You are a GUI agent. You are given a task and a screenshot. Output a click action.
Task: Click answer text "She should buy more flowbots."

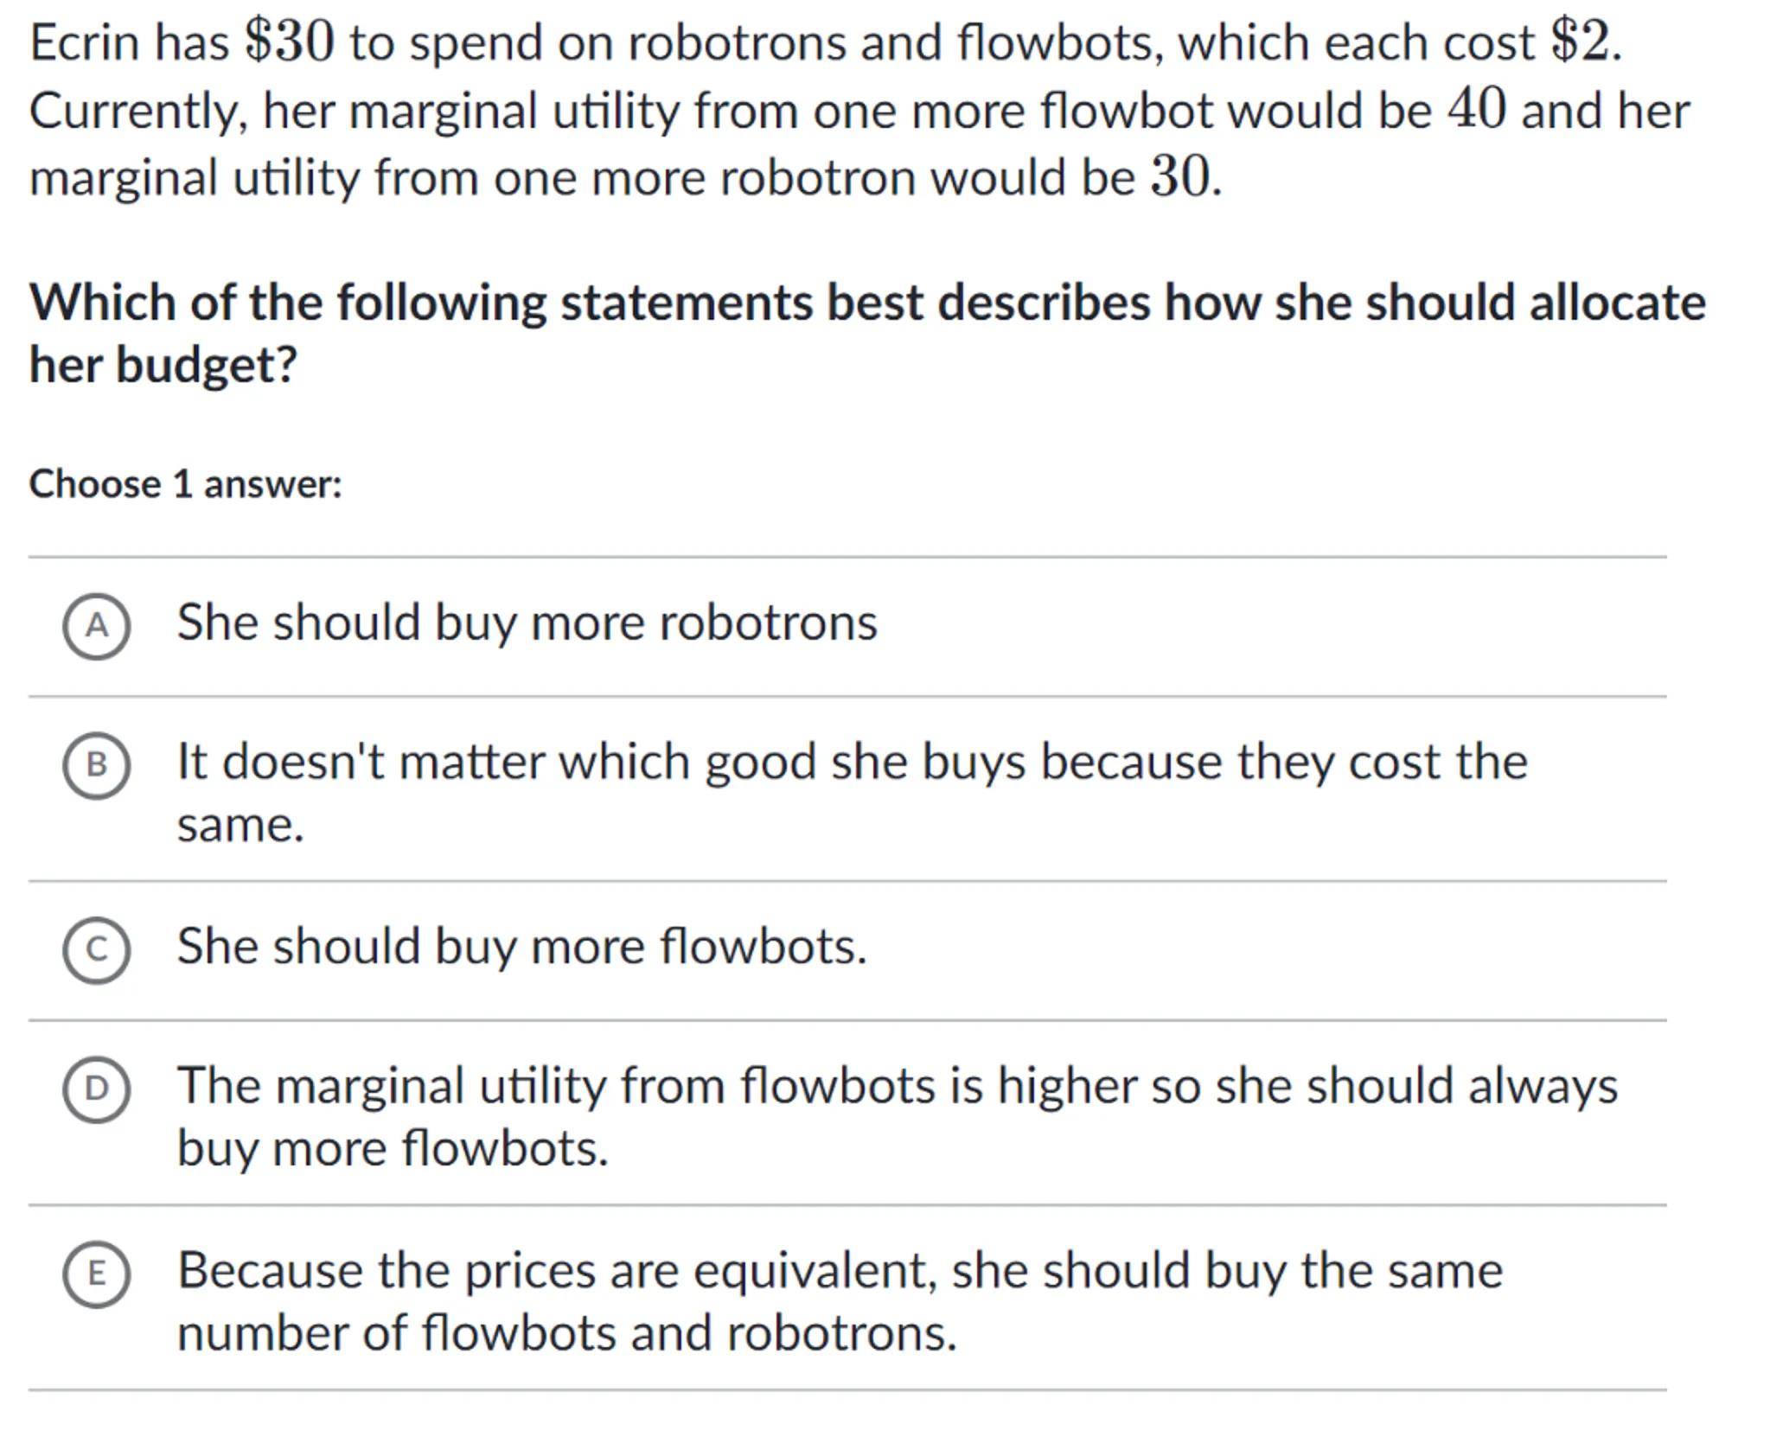[x=521, y=946]
